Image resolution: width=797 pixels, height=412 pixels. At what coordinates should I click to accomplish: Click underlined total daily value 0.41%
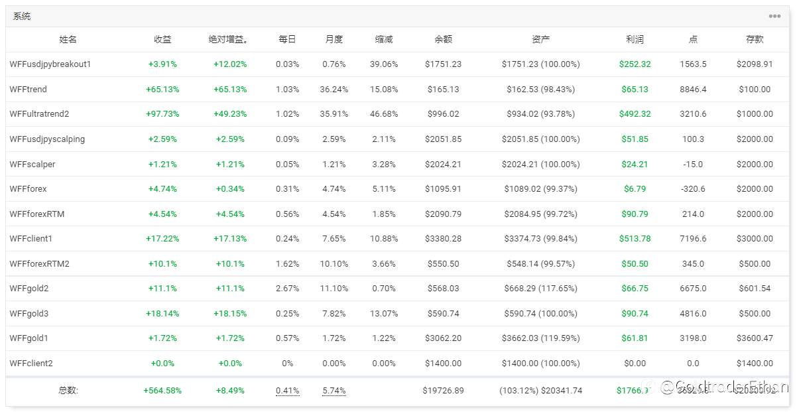(288, 391)
